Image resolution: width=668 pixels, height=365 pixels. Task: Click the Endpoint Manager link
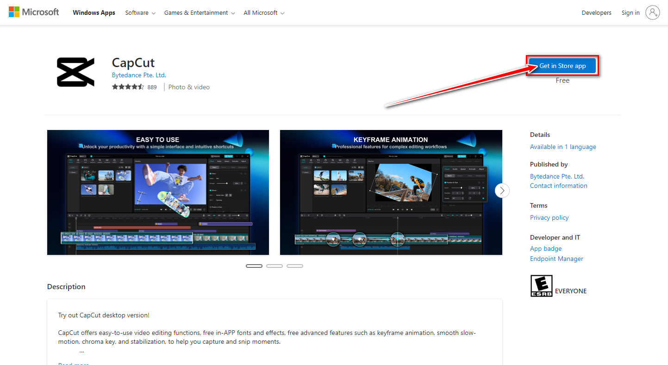[556, 259]
